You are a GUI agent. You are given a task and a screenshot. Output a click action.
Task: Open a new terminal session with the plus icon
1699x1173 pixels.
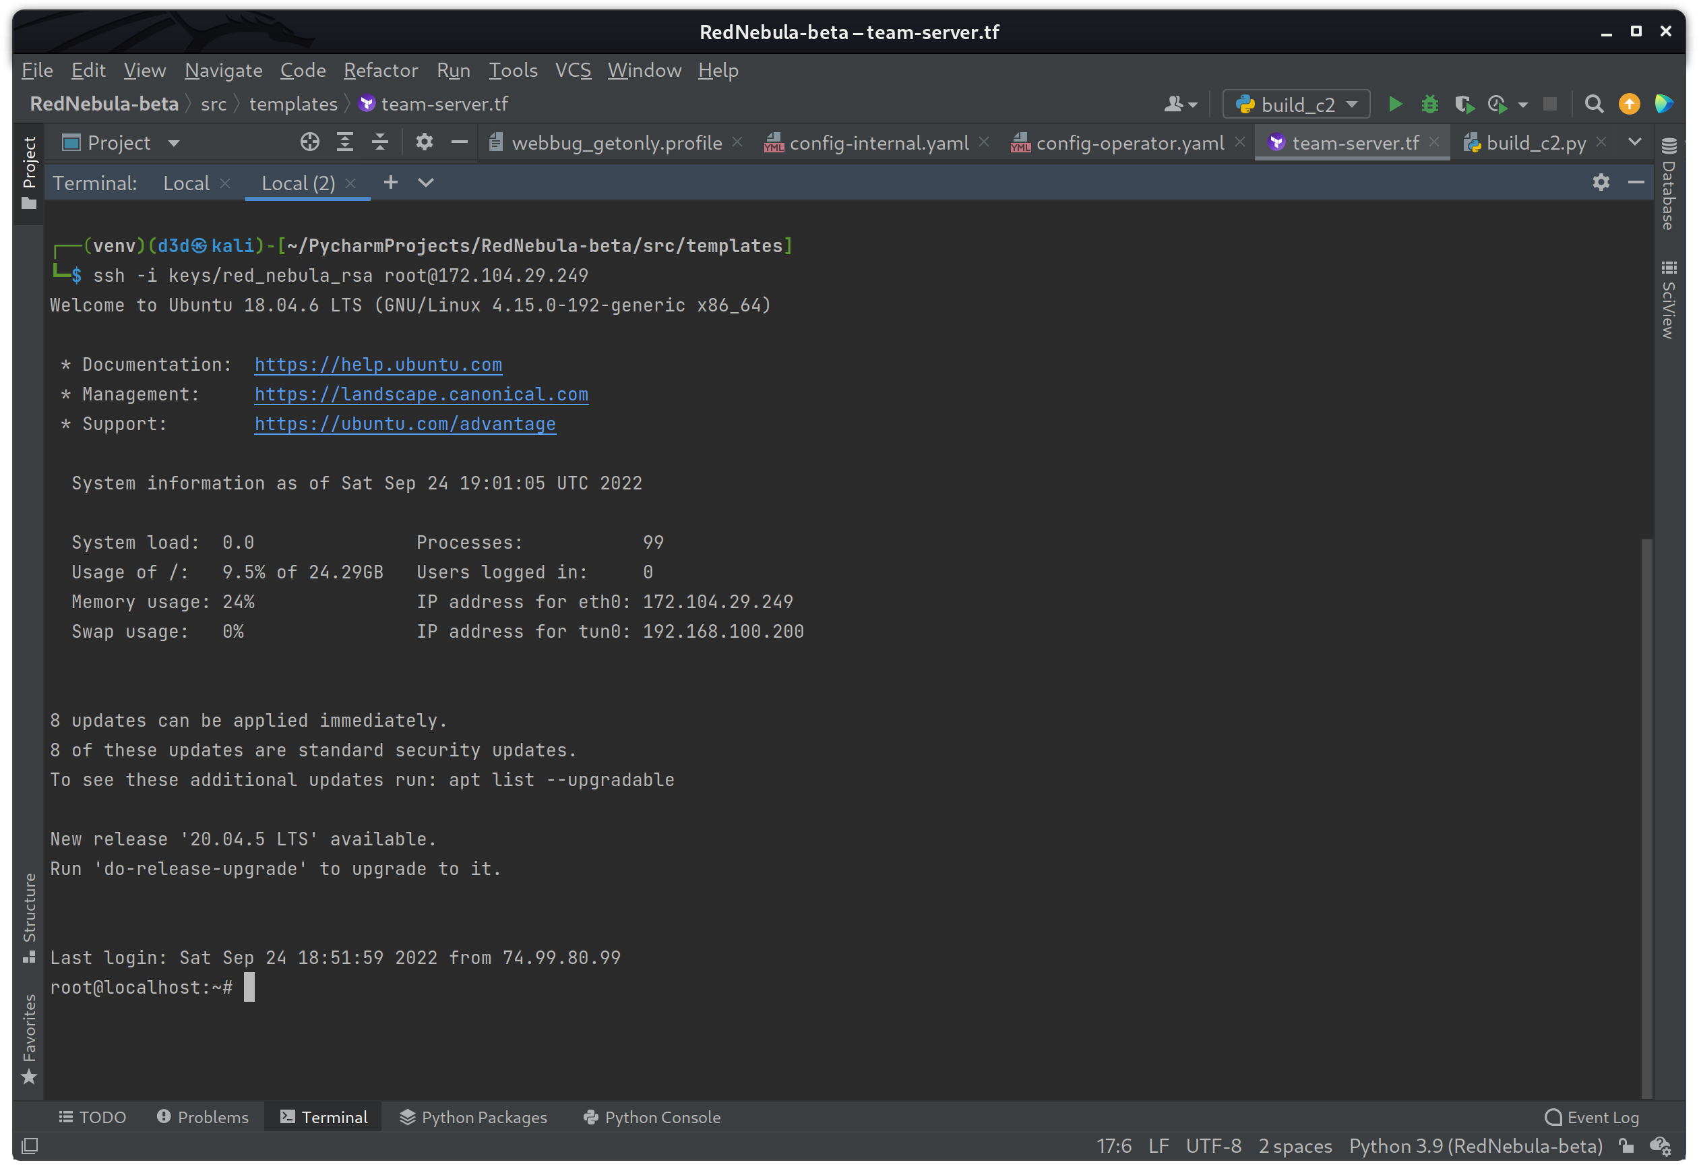pyautogui.click(x=391, y=182)
